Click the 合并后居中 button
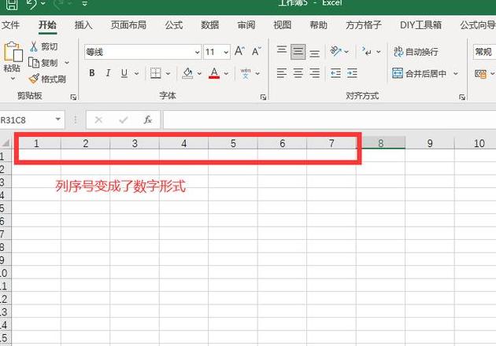 (419, 74)
